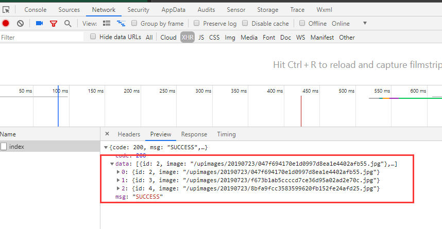Open network search with magnifier icon
Viewport: 442px width, 229px height.
(x=67, y=23)
